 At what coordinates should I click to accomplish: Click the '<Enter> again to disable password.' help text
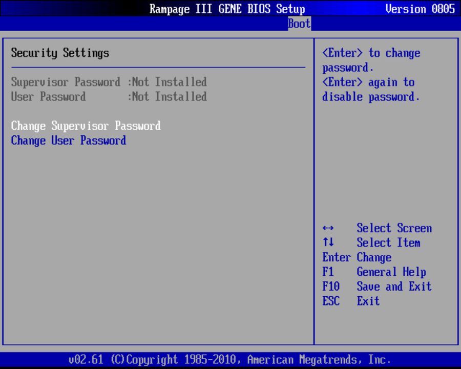coord(370,90)
